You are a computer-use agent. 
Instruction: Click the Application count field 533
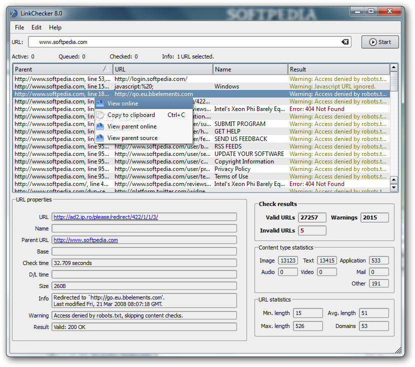pyautogui.click(x=378, y=260)
